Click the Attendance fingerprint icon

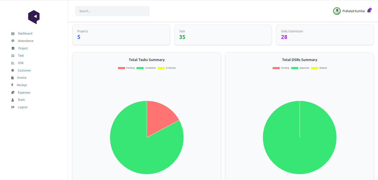tap(13, 41)
